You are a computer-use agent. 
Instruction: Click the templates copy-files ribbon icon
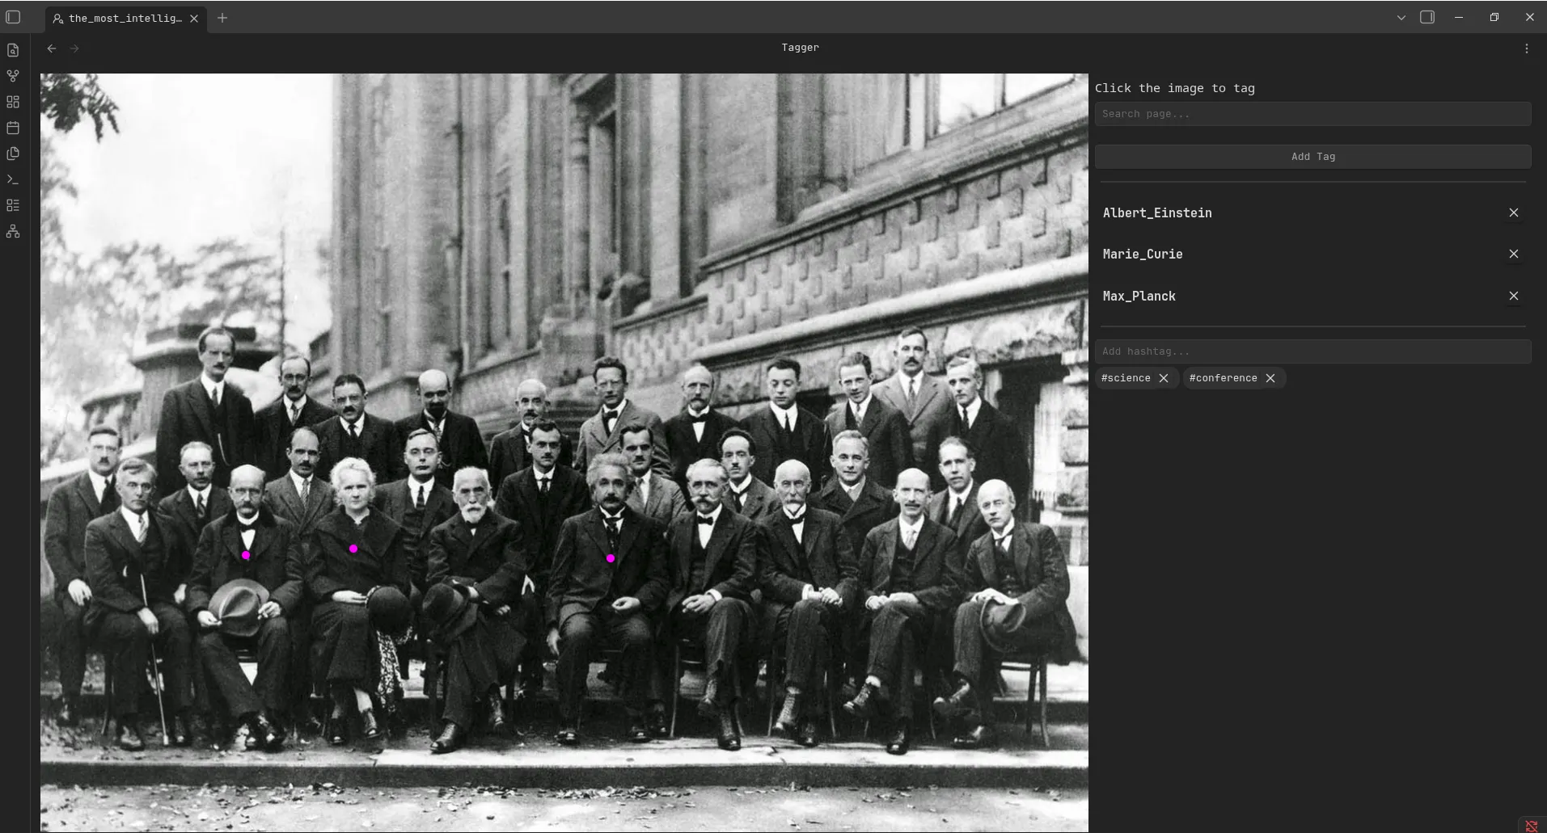click(13, 154)
